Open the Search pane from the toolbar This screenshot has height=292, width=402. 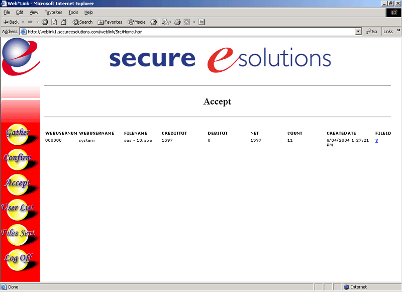click(82, 22)
